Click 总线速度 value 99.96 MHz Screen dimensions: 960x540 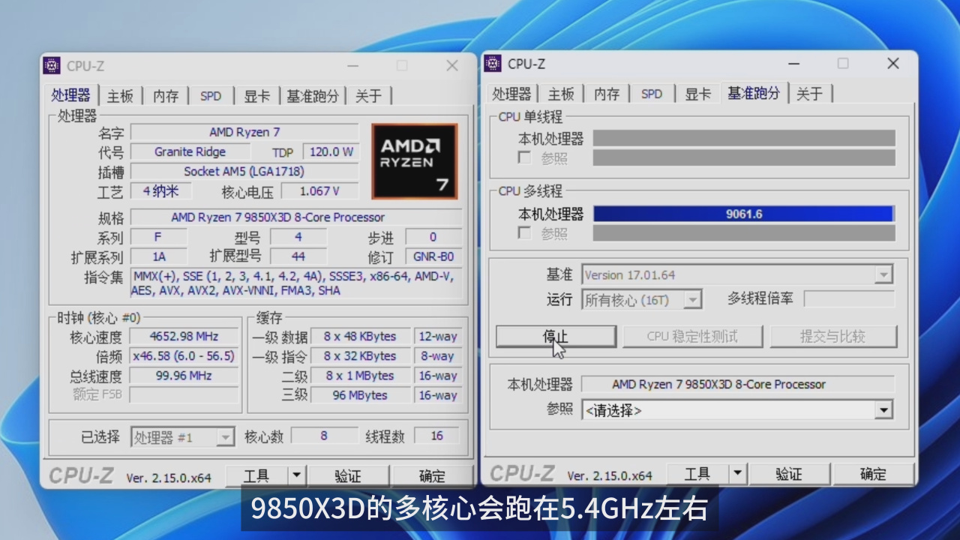click(184, 376)
